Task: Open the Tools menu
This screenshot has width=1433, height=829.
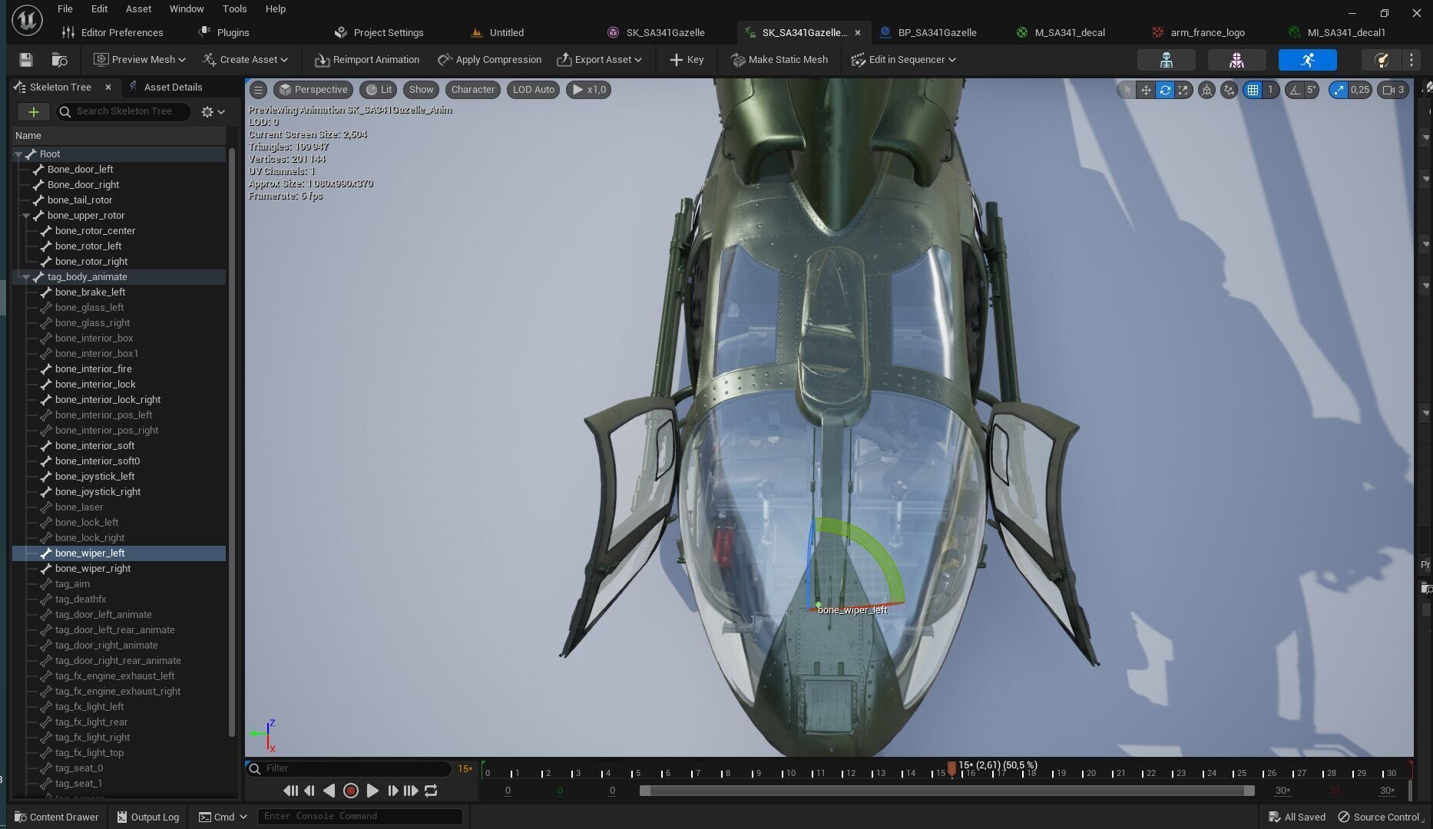Action: (234, 9)
